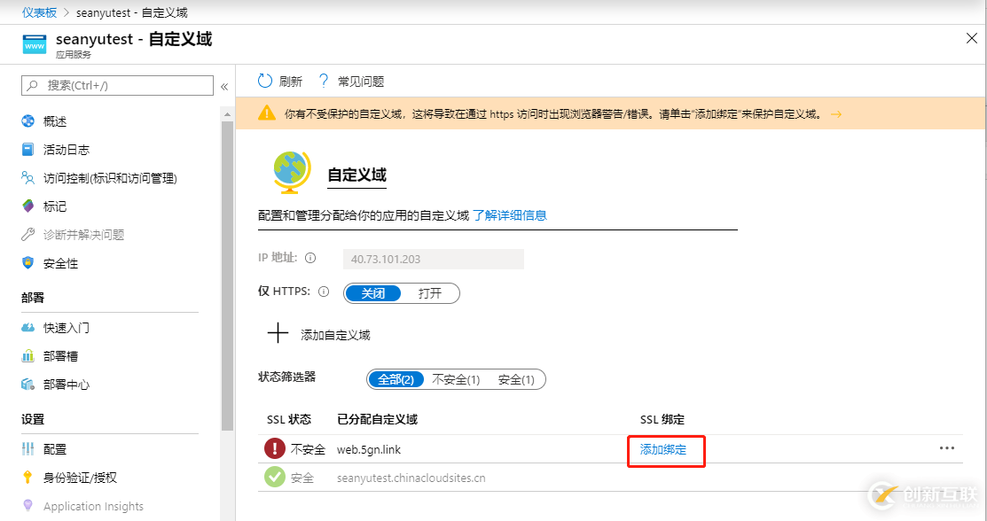Viewport: 987px width, 521px height.
Task: Click the FAQ question mark icon
Action: coord(324,82)
